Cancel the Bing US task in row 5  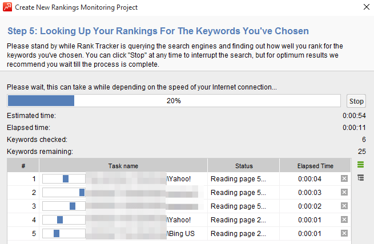point(344,233)
